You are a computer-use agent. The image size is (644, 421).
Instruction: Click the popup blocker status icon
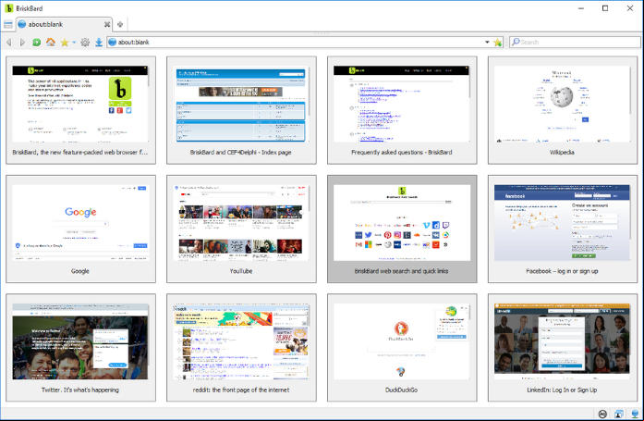pos(619,414)
